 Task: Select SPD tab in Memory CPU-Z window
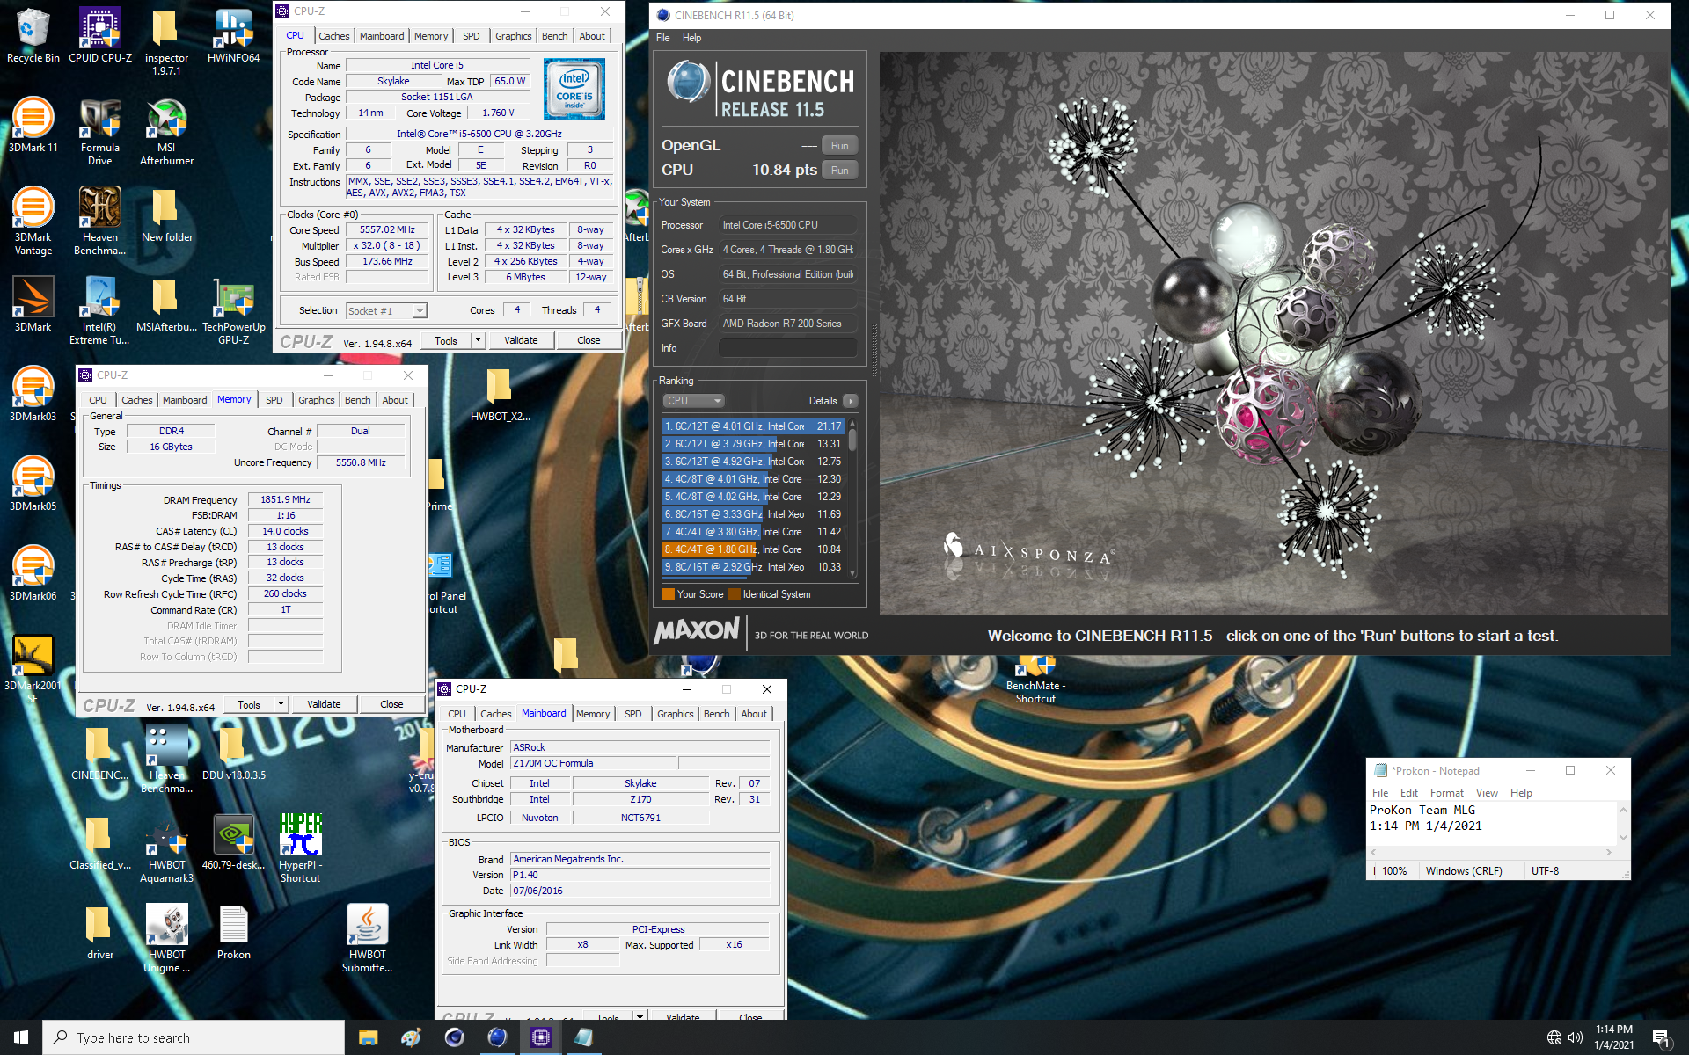pyautogui.click(x=274, y=400)
